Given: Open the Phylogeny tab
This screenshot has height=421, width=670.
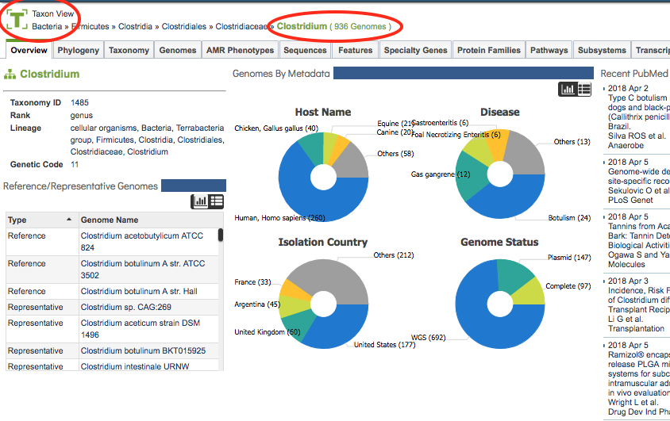Looking at the screenshot, I should pyautogui.click(x=79, y=50).
